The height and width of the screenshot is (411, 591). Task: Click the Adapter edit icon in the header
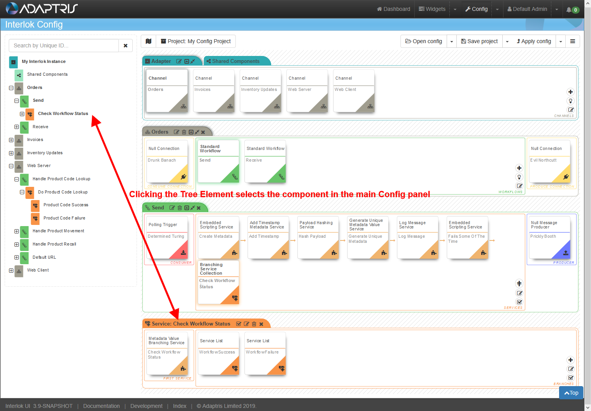[179, 61]
